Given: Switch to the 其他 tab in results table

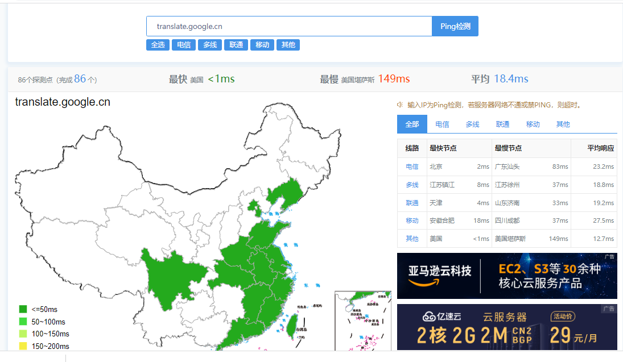Looking at the screenshot, I should tap(563, 124).
